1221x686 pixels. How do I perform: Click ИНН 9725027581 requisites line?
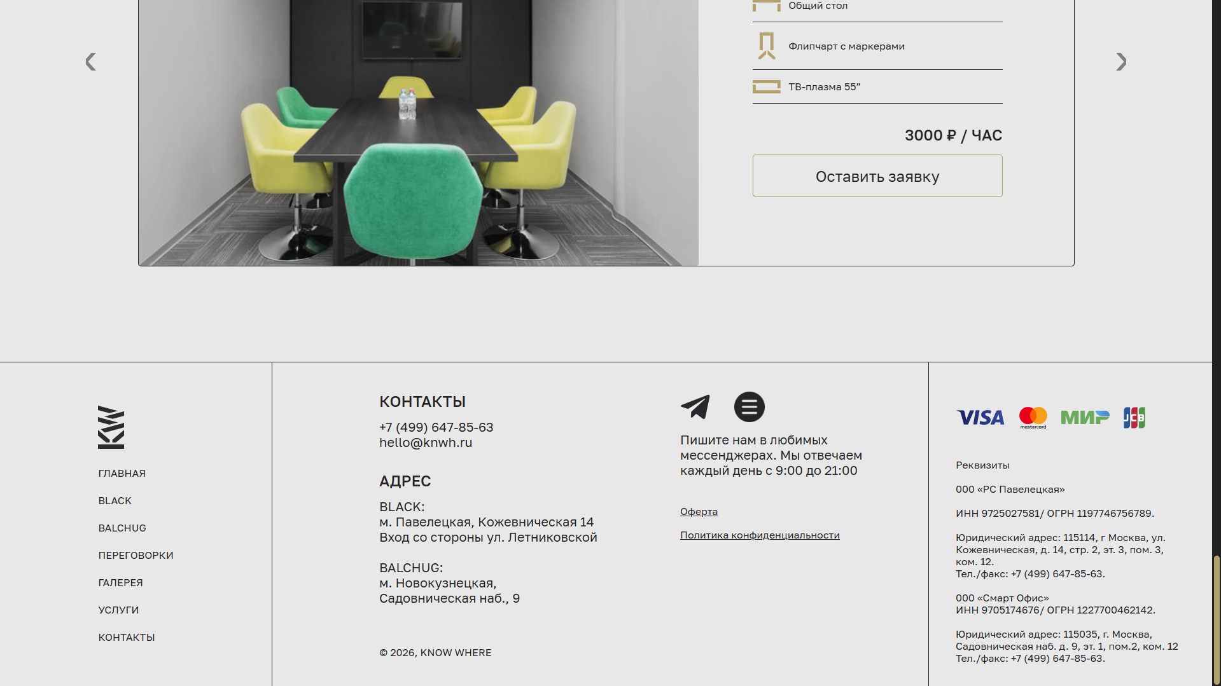[1055, 514]
